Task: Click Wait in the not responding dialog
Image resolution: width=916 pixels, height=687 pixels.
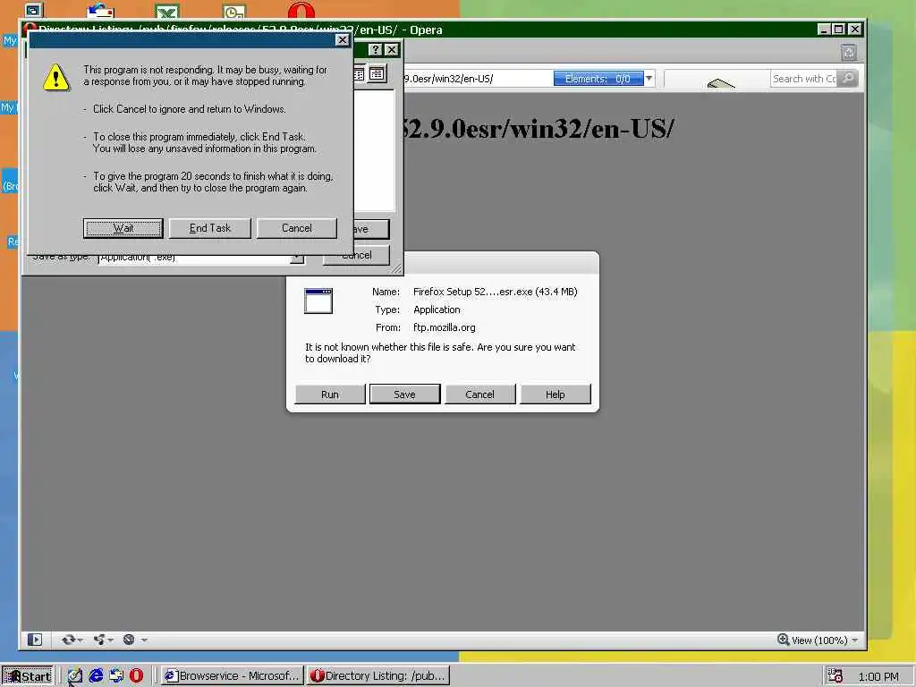Action: point(123,228)
